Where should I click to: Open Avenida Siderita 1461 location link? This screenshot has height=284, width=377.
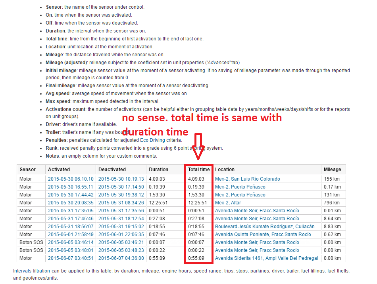(x=266, y=258)
